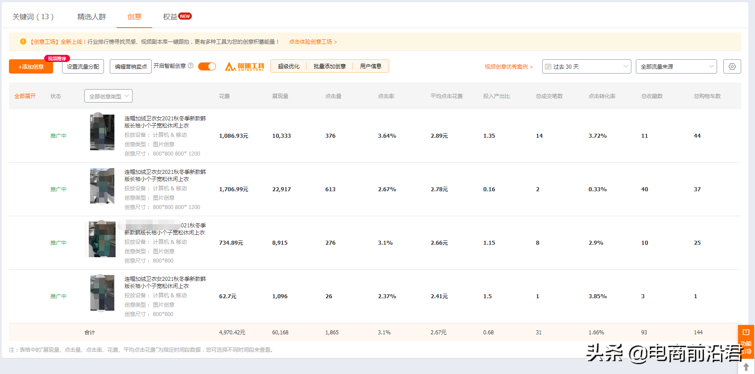Click the 1,086.93元 cost cell

233,136
